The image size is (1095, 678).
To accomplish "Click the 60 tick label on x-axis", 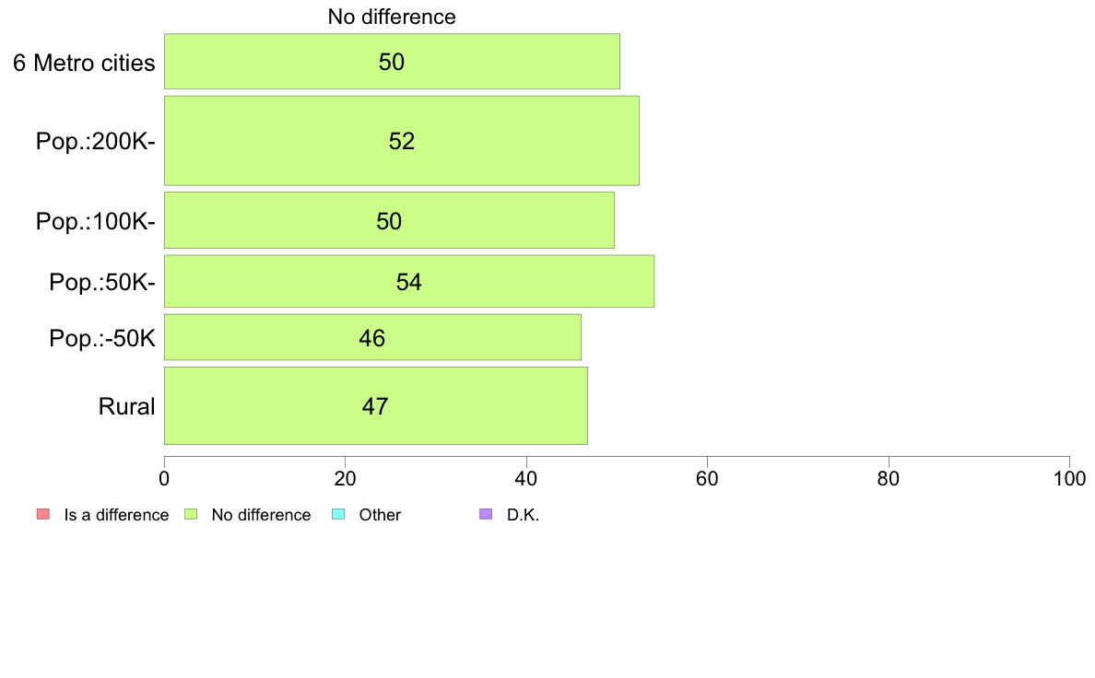I will click(708, 478).
